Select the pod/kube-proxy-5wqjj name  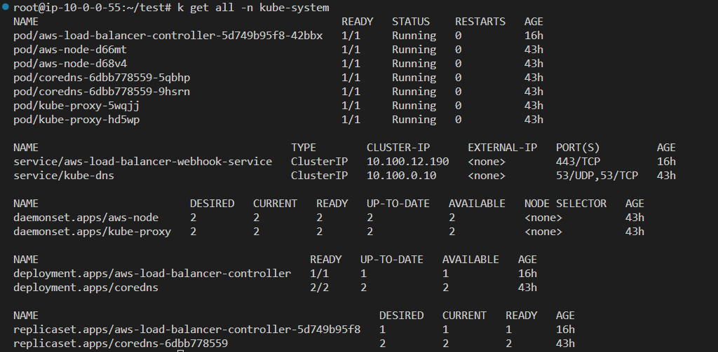[x=76, y=106]
